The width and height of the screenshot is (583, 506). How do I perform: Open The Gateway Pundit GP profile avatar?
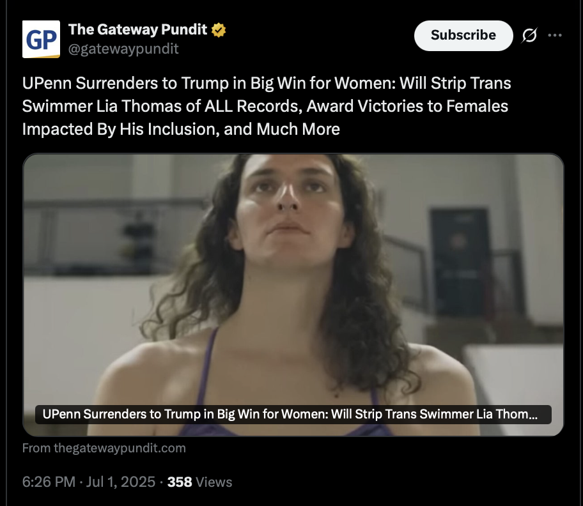click(x=41, y=40)
